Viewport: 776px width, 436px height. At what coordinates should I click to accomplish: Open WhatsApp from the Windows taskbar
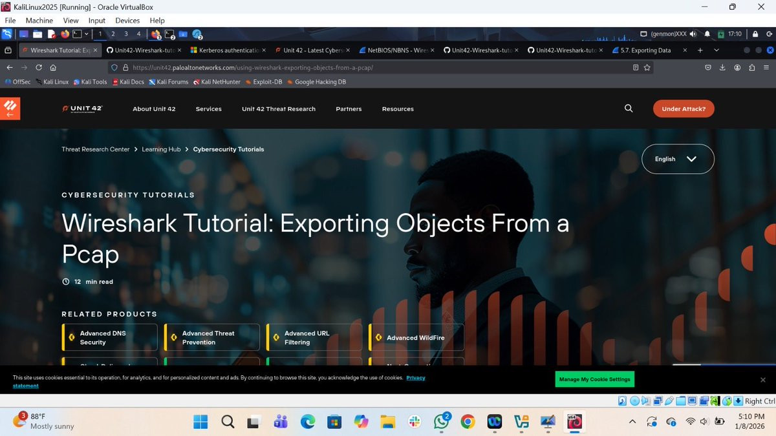[442, 422]
